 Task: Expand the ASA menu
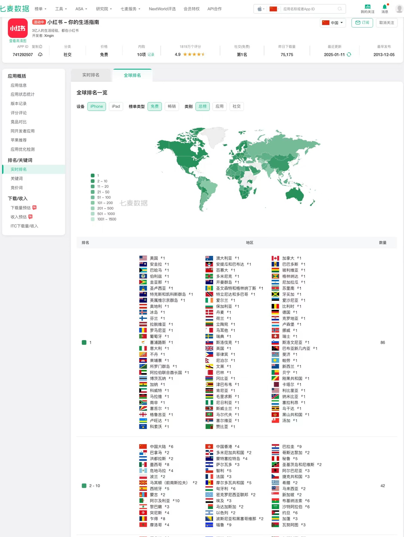point(81,9)
